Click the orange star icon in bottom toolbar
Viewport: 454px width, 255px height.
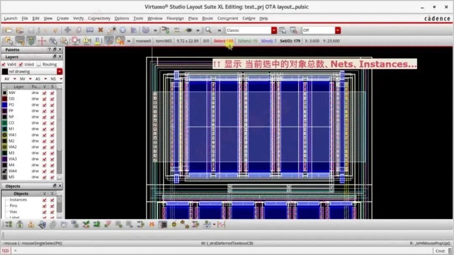pos(152,224)
